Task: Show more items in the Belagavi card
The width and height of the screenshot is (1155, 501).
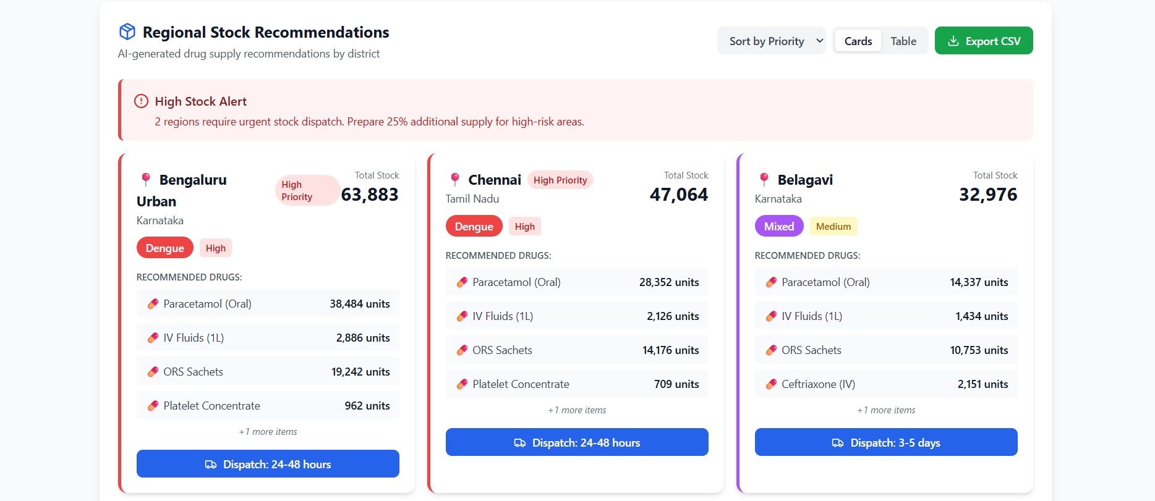Action: click(x=886, y=410)
